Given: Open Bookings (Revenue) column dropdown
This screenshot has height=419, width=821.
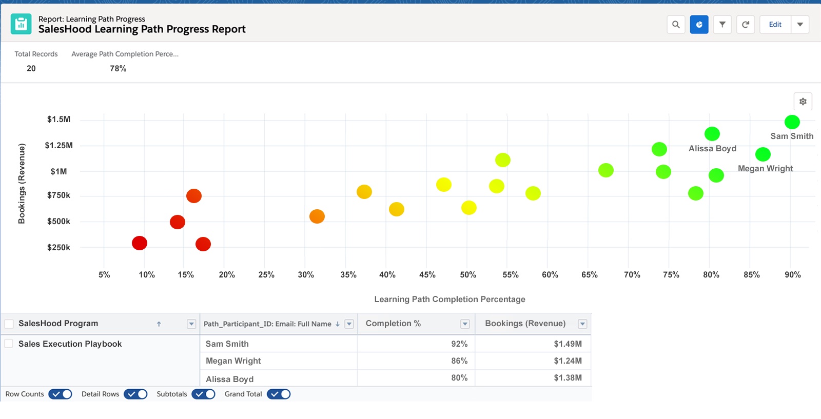Looking at the screenshot, I should 582,324.
